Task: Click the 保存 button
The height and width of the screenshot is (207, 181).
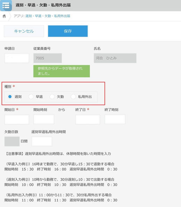Action: (68, 31)
